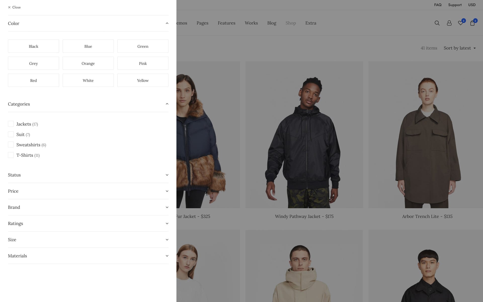Open the wishlist heart icon
Viewport: 483px width, 302px height.
(x=460, y=23)
